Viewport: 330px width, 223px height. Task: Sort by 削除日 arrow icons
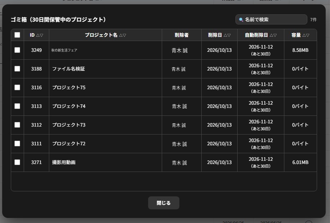pos(227,35)
